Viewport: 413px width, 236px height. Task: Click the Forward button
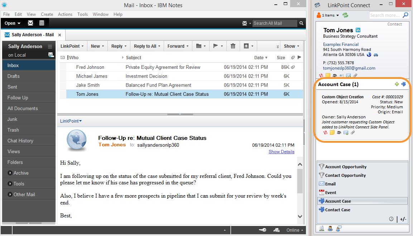pyautogui.click(x=178, y=46)
